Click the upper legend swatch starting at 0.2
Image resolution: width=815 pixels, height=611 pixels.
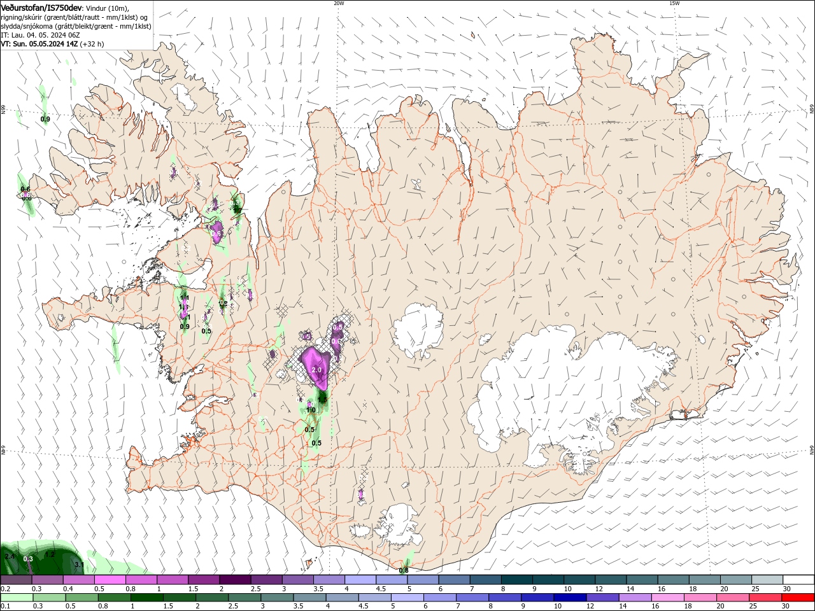pos(16,580)
